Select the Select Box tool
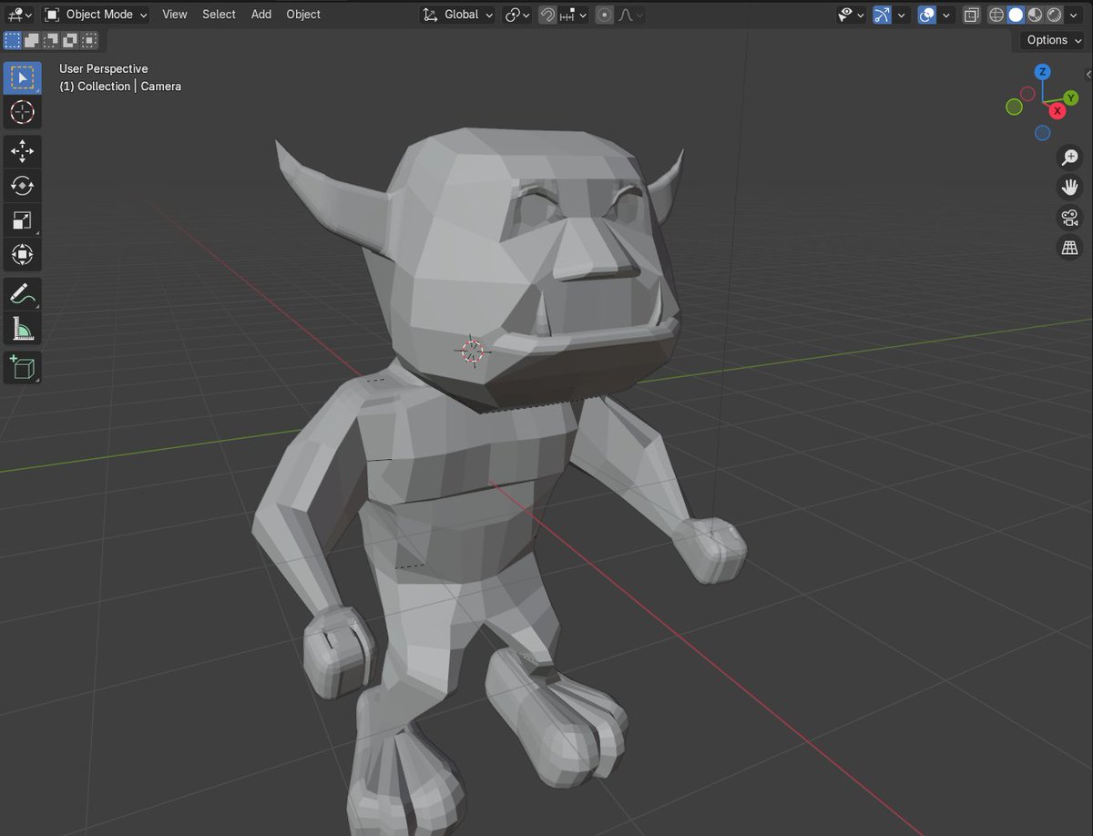The image size is (1093, 836). (x=22, y=78)
